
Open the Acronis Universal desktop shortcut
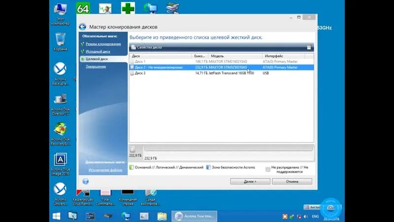[60, 194]
